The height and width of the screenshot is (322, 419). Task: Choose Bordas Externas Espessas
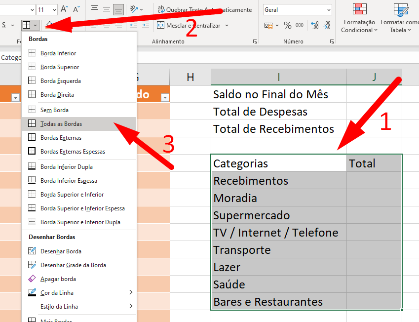(79, 152)
